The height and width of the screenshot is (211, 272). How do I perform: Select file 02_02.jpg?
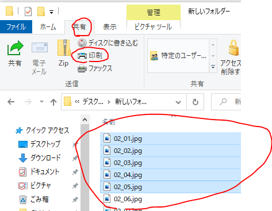(x=170, y=151)
